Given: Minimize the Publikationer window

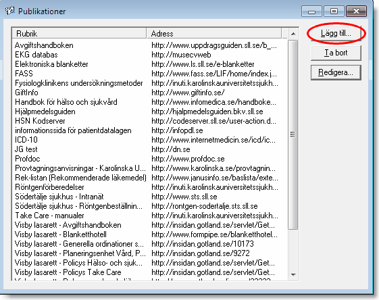Looking at the screenshot, I should pyautogui.click(x=311, y=11).
